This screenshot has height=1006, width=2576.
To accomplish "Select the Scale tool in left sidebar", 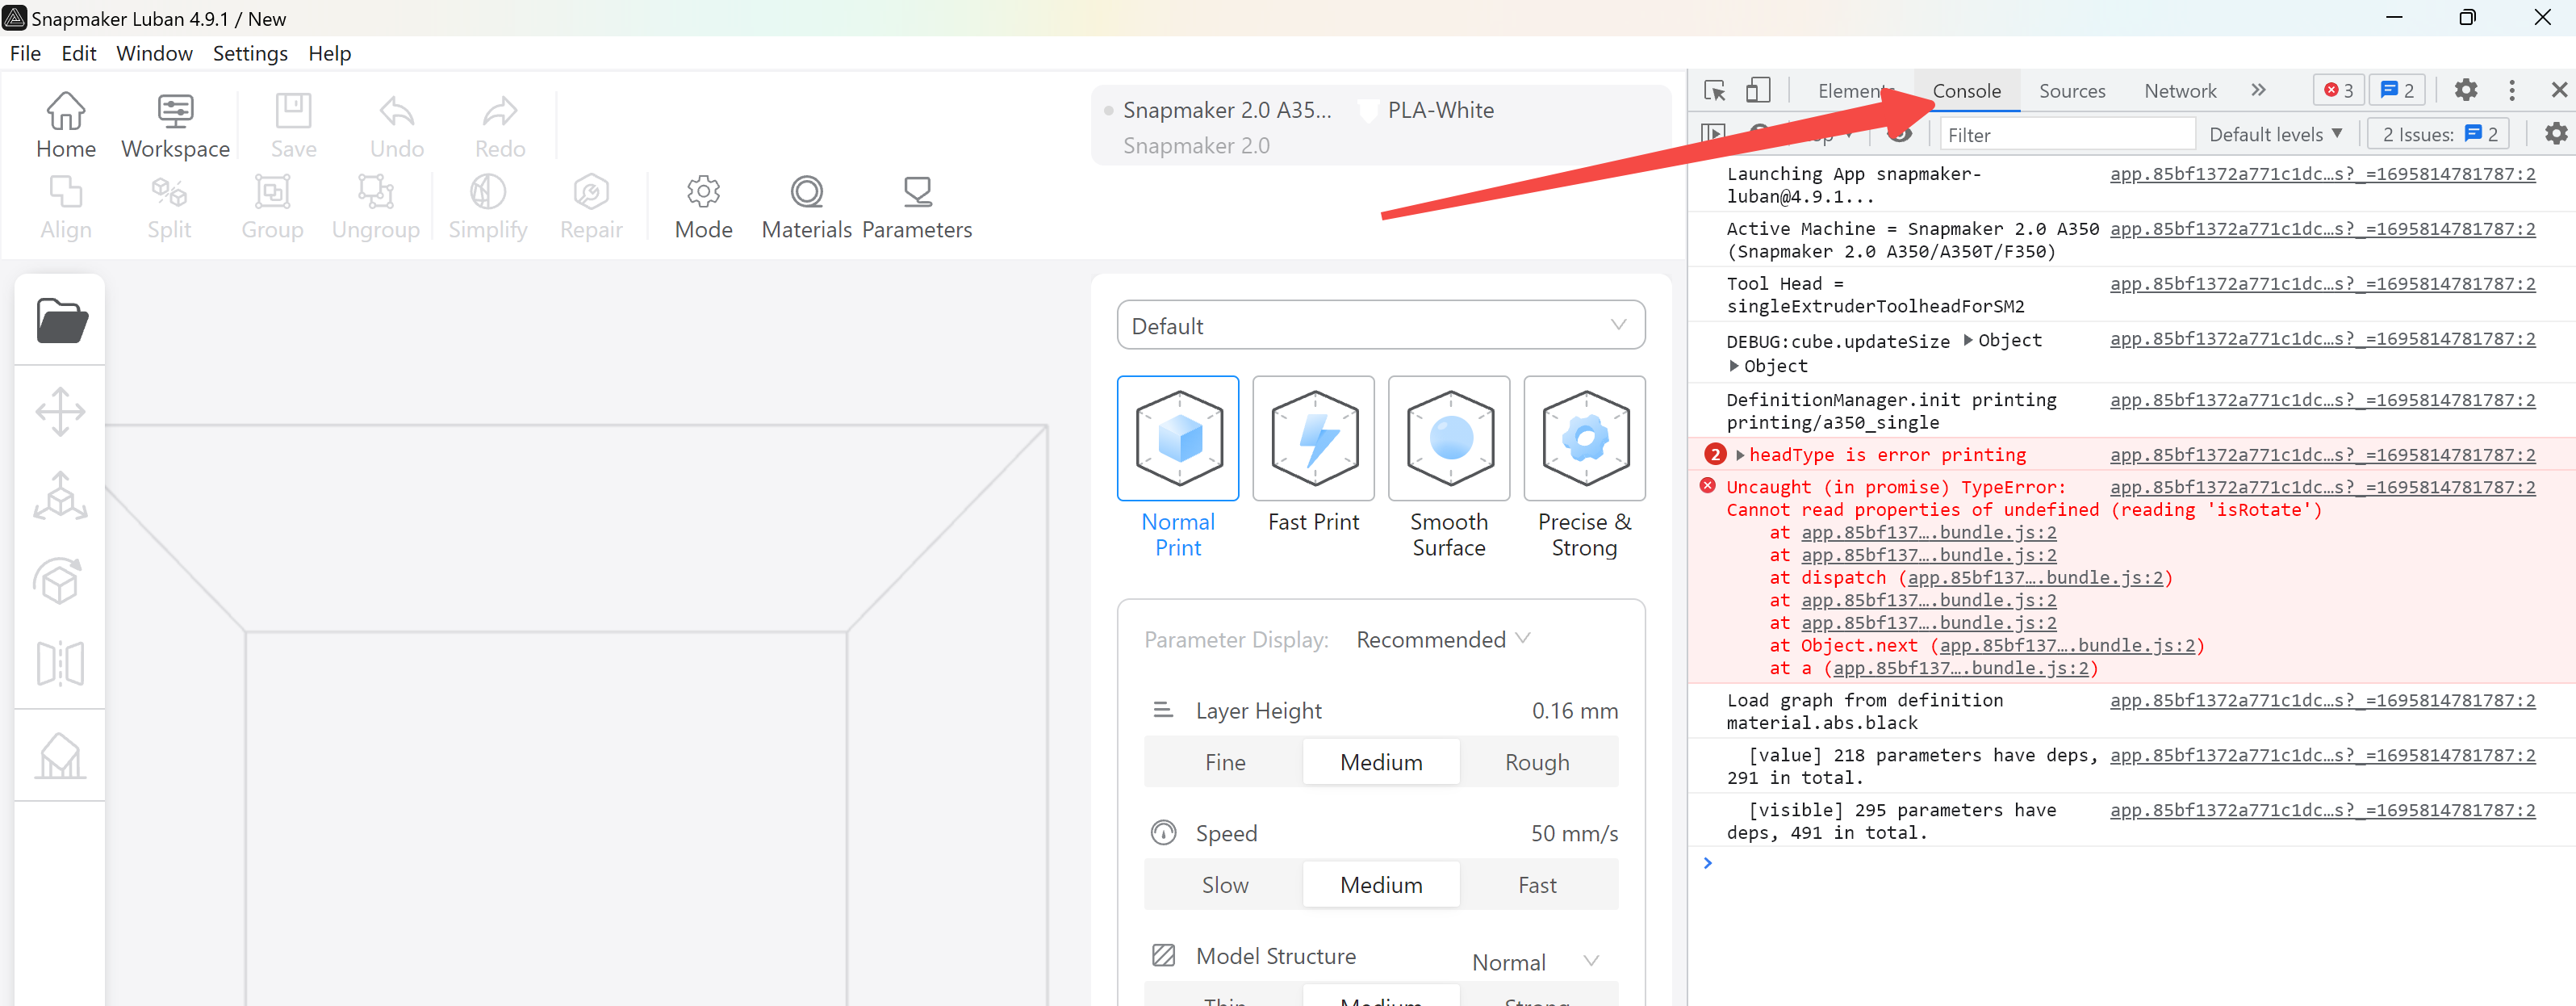I will coord(60,496).
